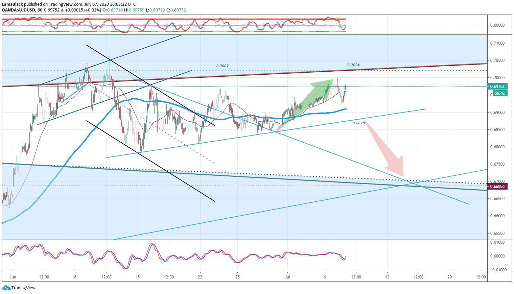Click the 0.01000 label on bottom indicator scale
This screenshot has height=294, width=514.
[497, 242]
